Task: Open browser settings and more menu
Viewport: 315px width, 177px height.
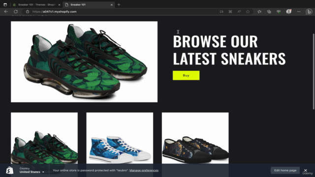Action: 299,12
